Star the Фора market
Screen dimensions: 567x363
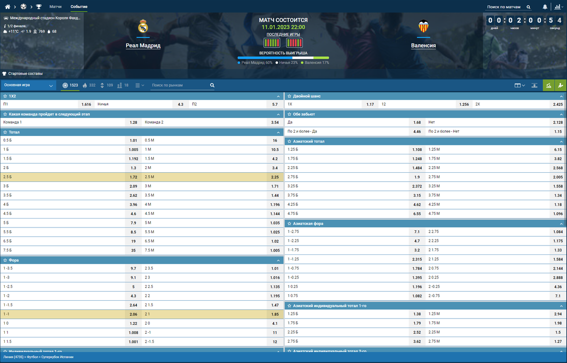coord(5,260)
